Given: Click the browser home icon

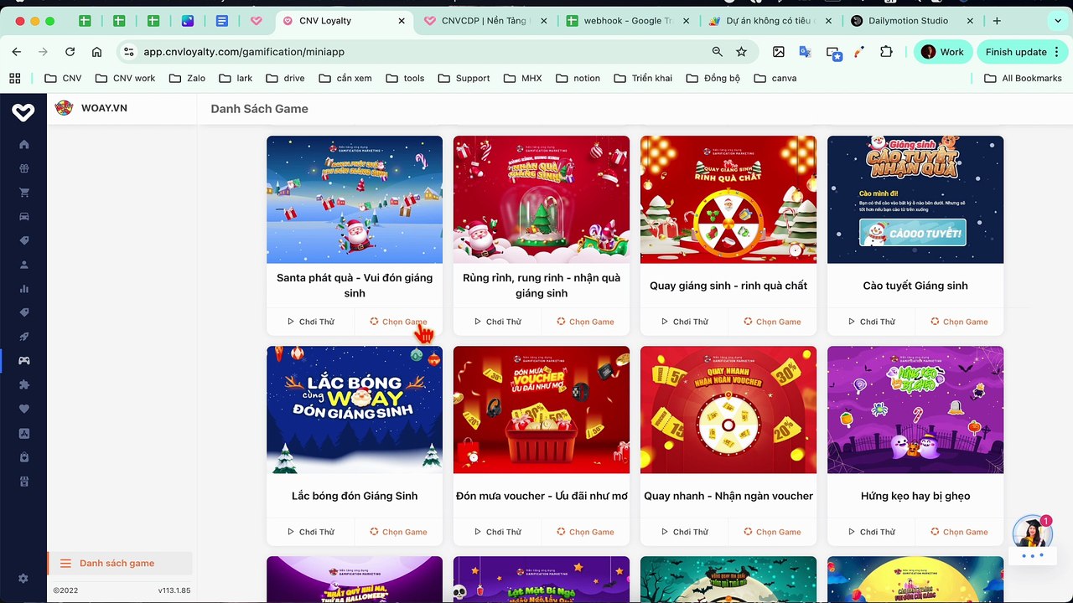Looking at the screenshot, I should (x=97, y=52).
